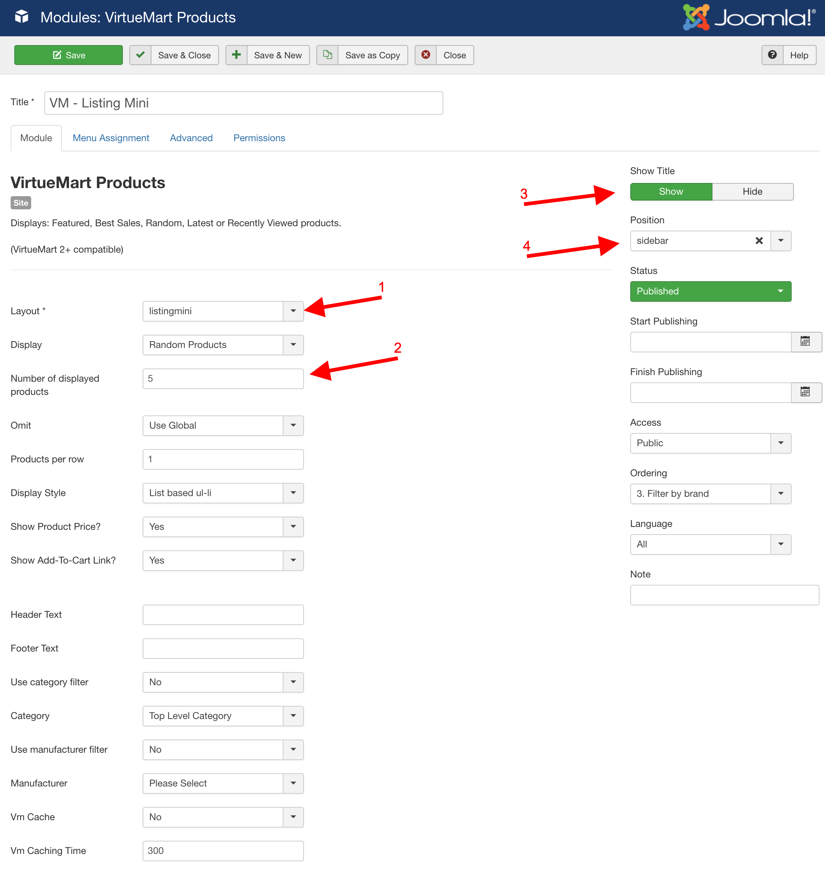The width and height of the screenshot is (825, 873).
Task: Click the green Save button
Action: [68, 55]
